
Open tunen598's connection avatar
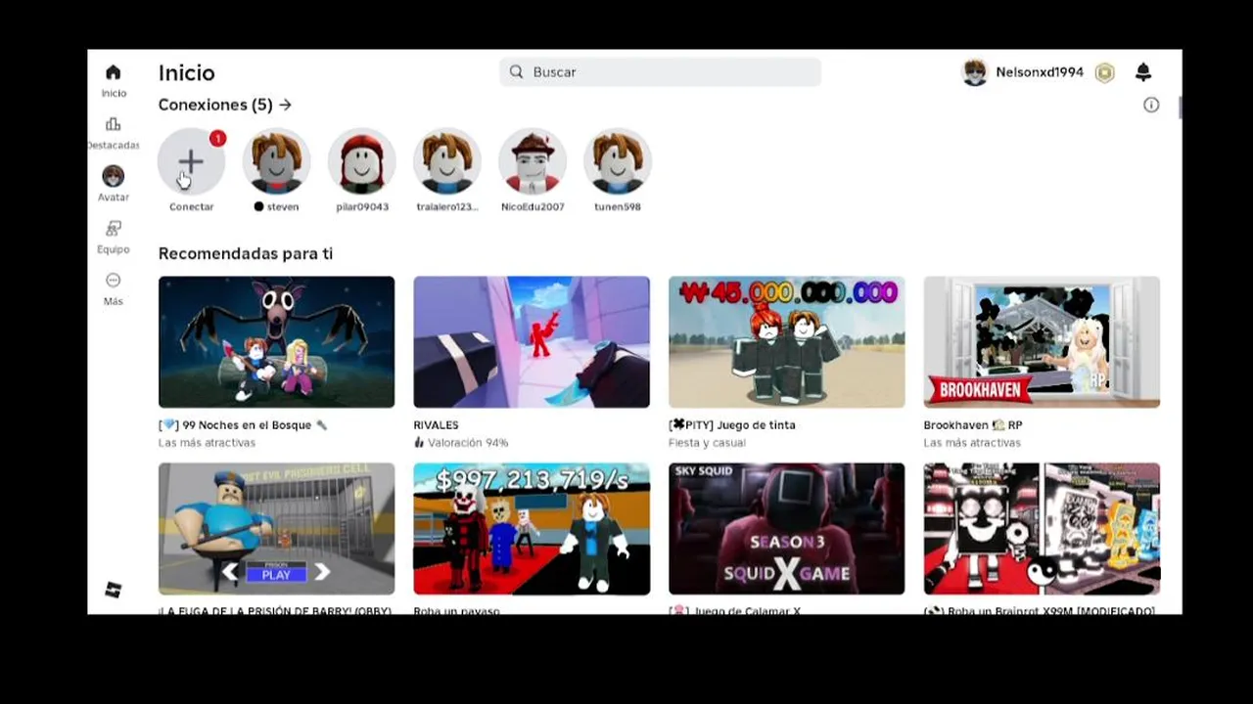coord(618,161)
